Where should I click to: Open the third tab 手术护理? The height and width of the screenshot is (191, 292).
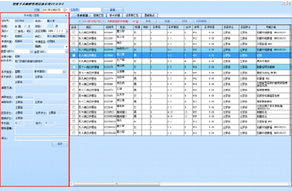click(x=114, y=15)
